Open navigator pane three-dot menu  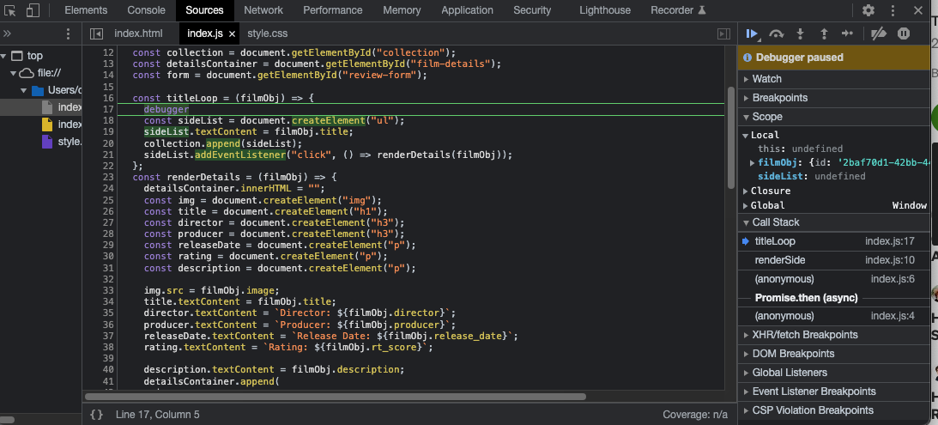(68, 34)
